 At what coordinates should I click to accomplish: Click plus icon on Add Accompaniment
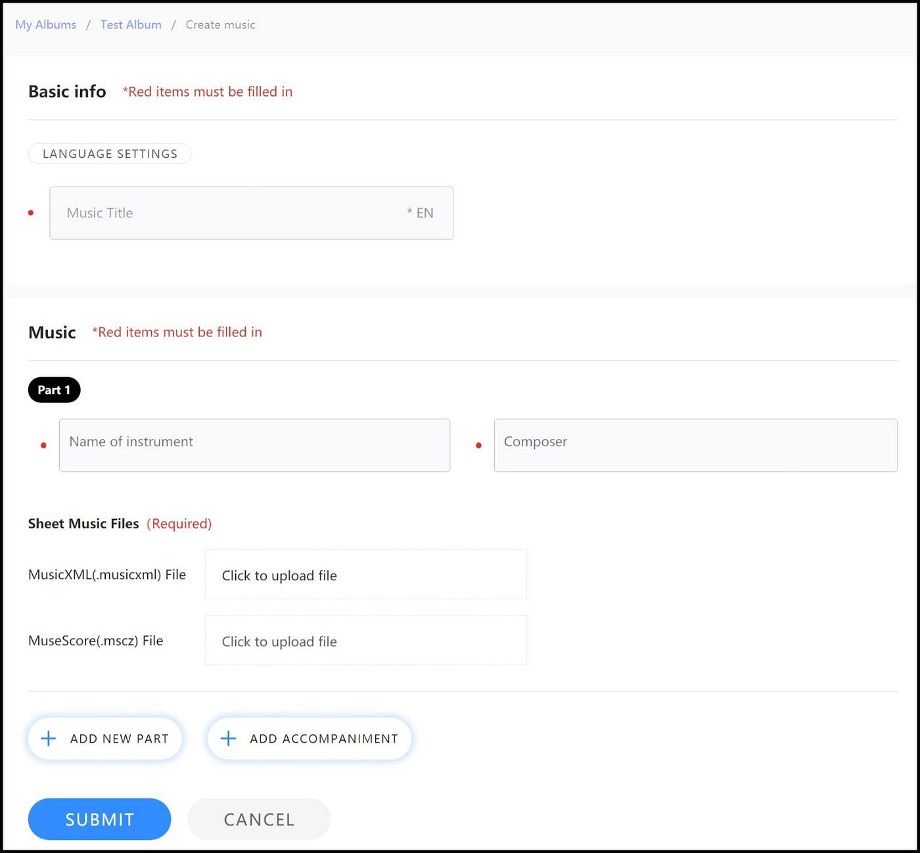[x=228, y=738]
